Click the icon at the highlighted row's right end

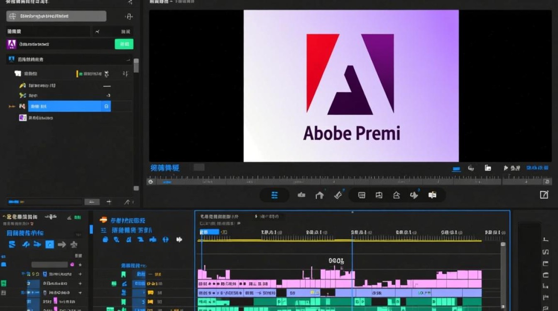106,107
